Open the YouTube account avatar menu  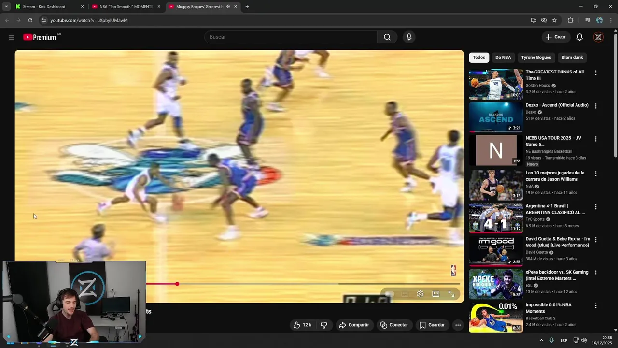coord(598,37)
